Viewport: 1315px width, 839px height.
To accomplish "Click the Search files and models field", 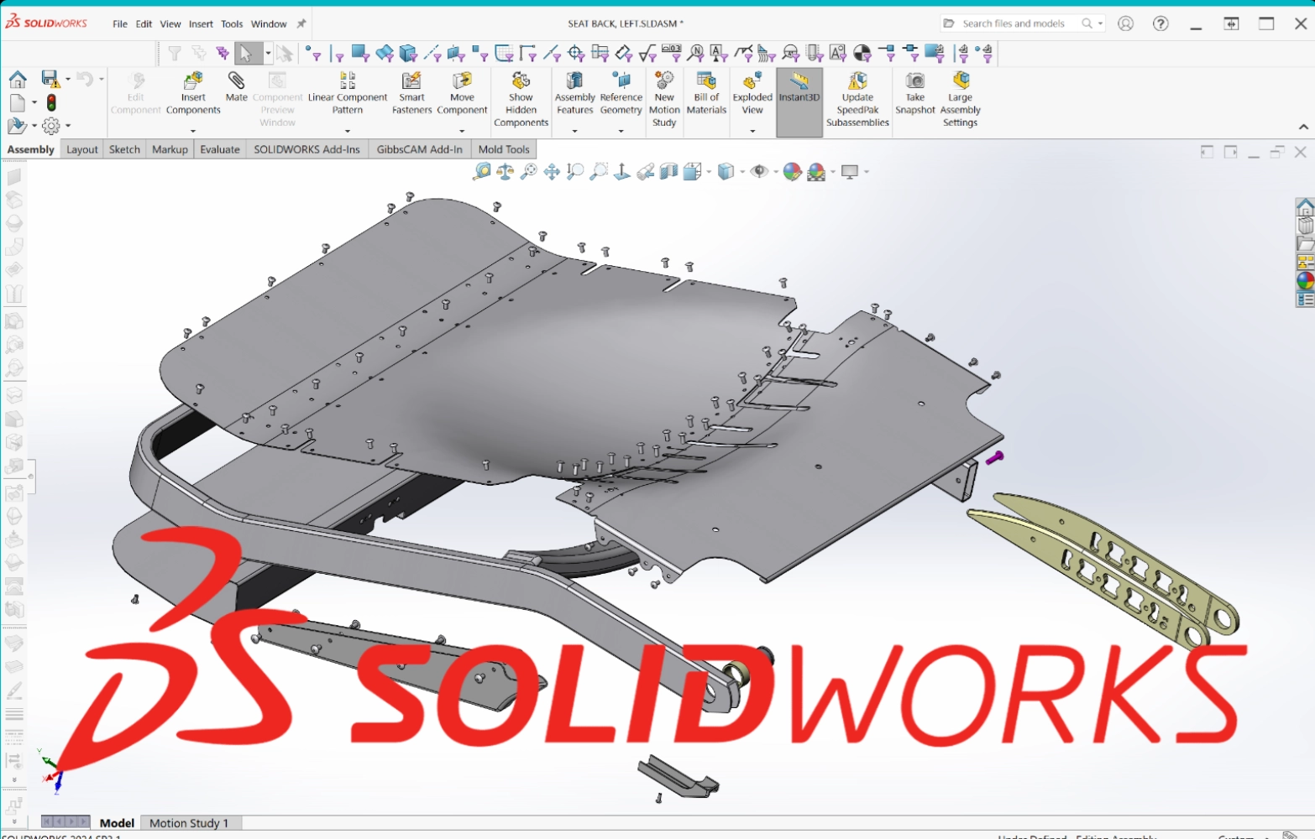I will click(x=1013, y=23).
